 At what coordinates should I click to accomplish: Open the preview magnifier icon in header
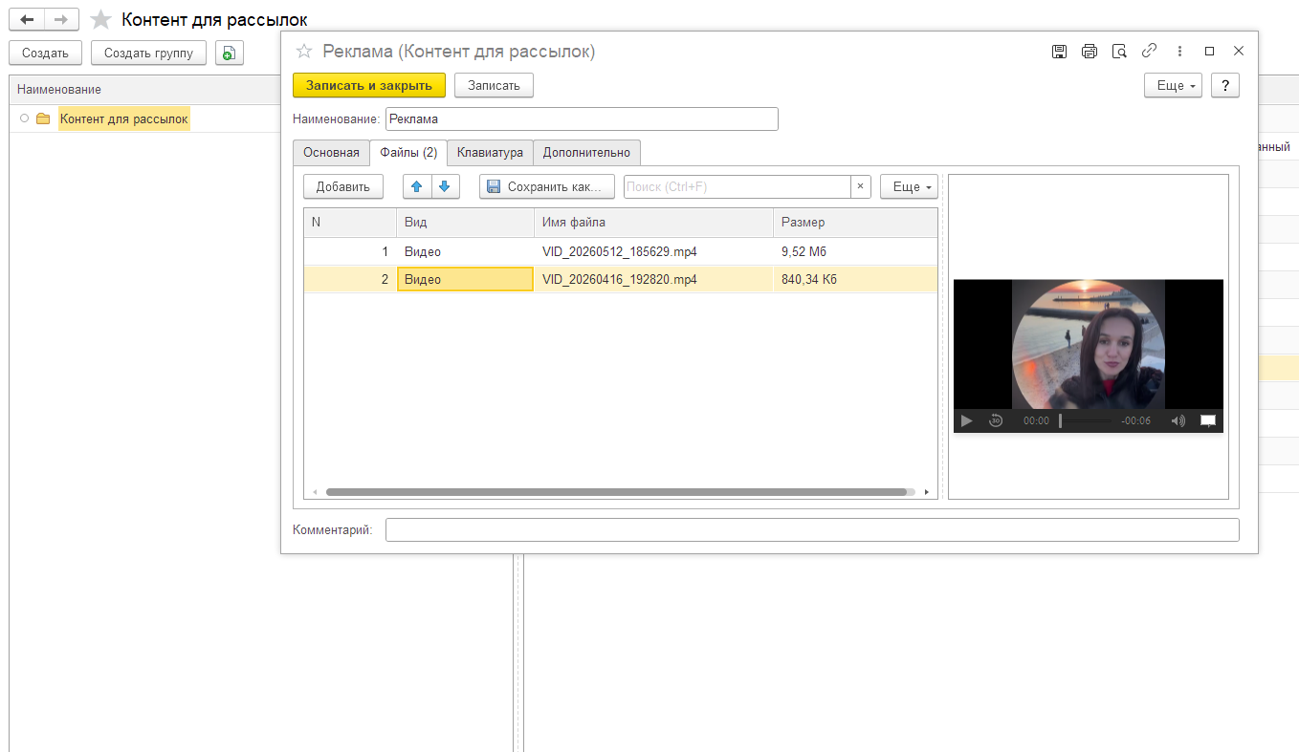1119,52
